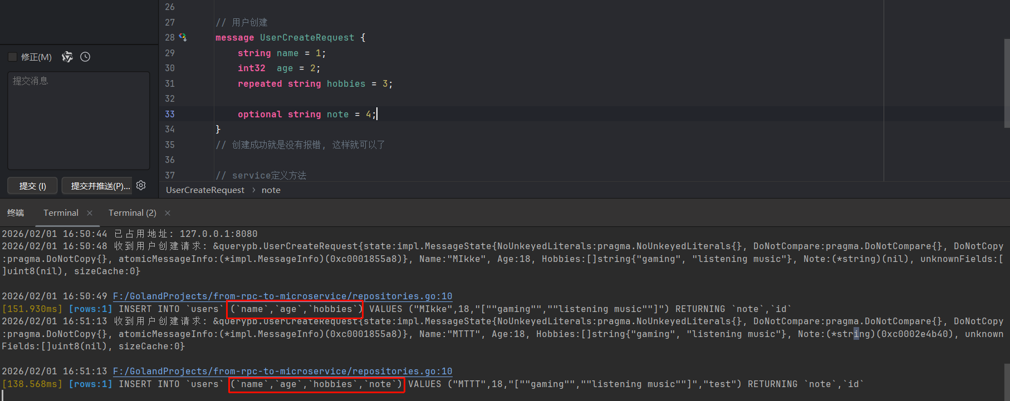Click the AI commit message generator icon

pos(67,57)
